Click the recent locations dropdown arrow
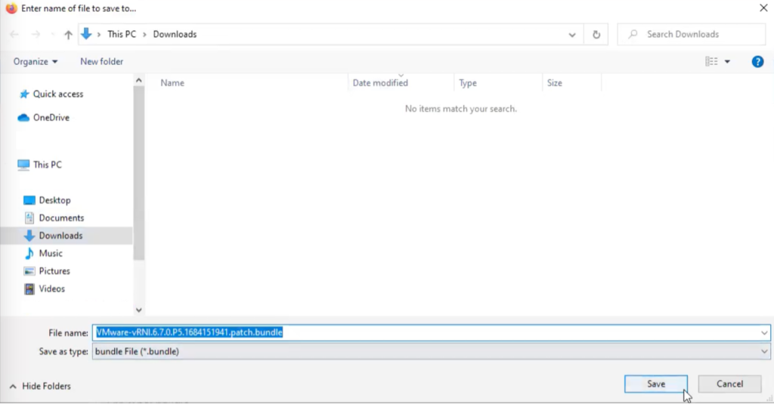Image resolution: width=774 pixels, height=405 pixels. point(53,35)
